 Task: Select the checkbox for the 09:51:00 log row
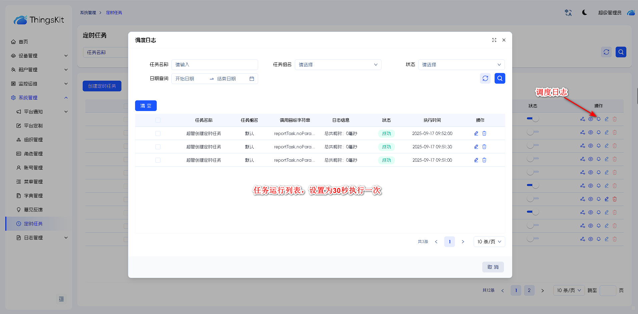click(158, 160)
